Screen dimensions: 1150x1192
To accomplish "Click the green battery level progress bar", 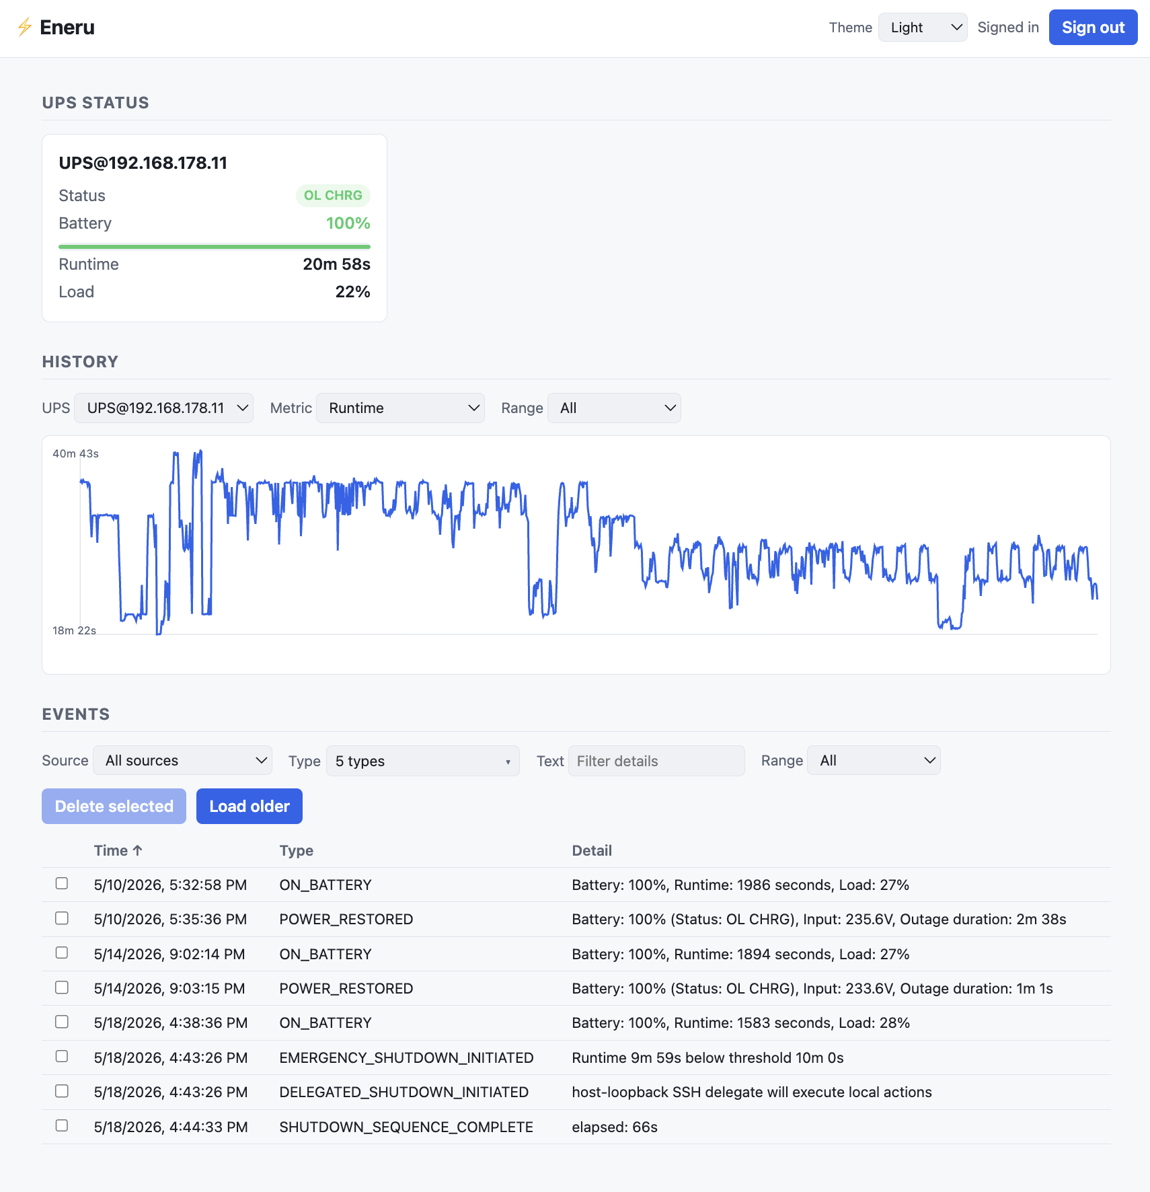I will [x=215, y=247].
